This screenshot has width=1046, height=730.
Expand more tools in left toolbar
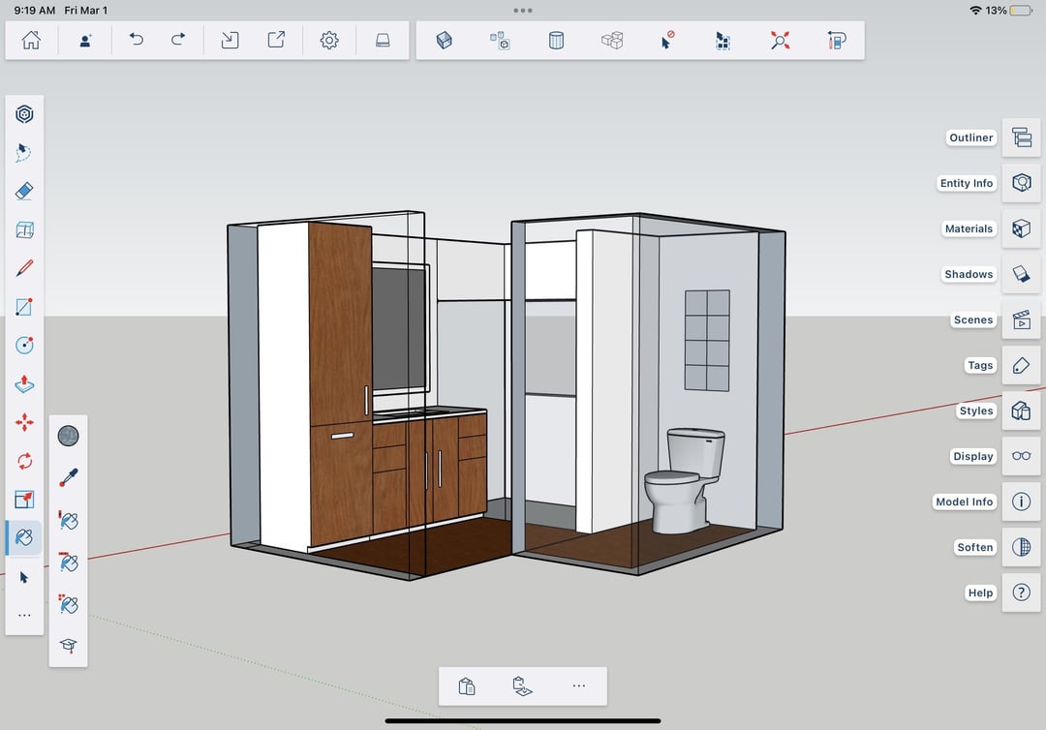click(x=24, y=615)
